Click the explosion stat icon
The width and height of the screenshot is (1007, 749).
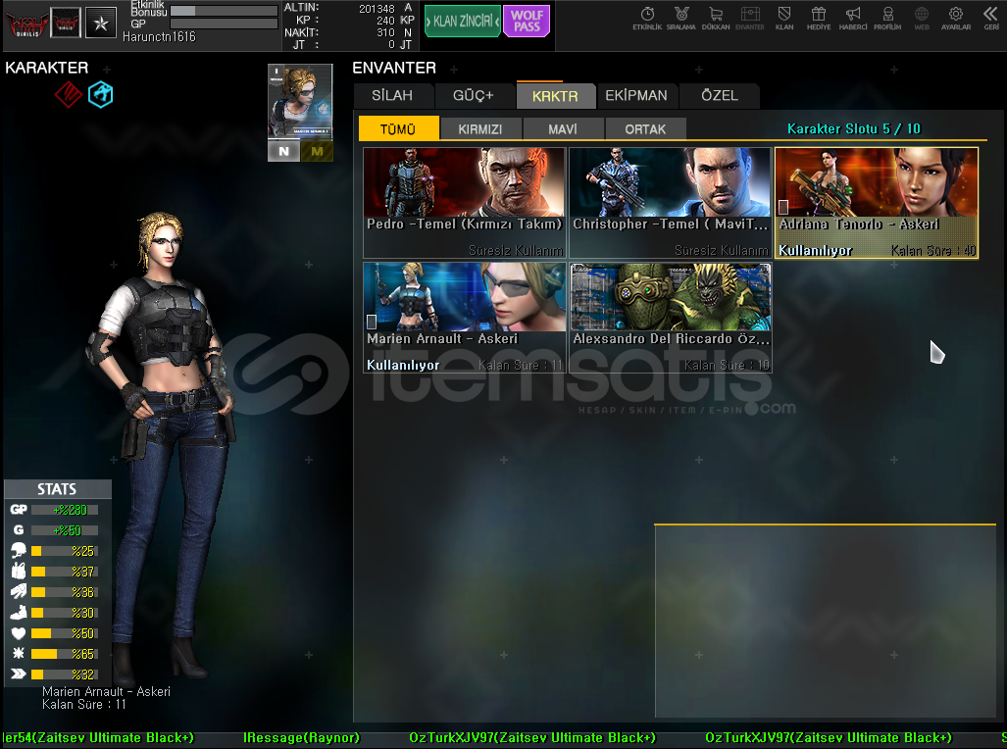coord(19,653)
